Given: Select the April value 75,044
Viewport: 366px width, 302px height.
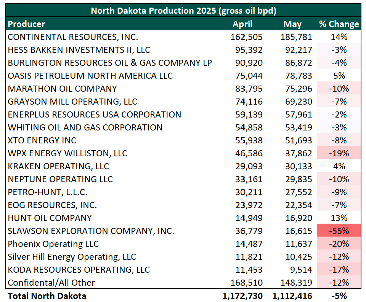Looking at the screenshot, I should 249,76.
